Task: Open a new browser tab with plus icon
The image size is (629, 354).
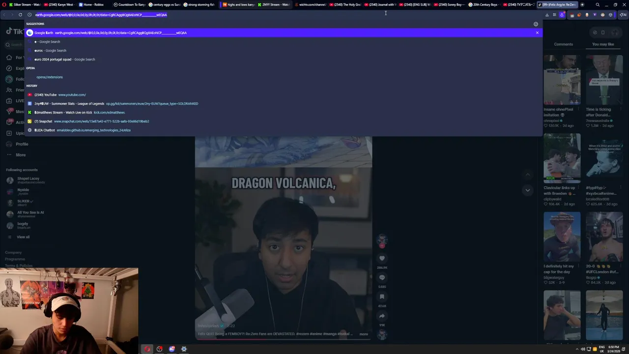Action: click(582, 4)
